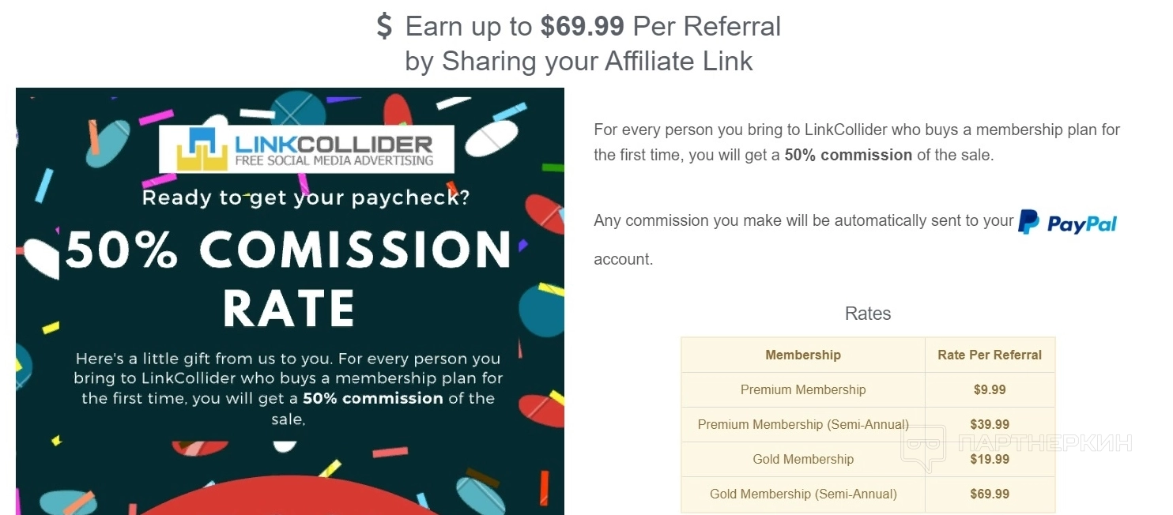Select the Premium Membership (Semi-Annual) row

click(802, 425)
